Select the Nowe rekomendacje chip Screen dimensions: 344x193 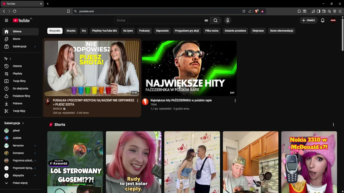[282, 31]
